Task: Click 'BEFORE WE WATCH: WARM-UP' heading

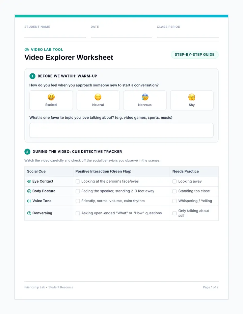Action: coord(67,76)
